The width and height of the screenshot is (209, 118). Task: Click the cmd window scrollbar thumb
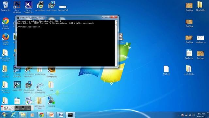[x=116, y=25]
